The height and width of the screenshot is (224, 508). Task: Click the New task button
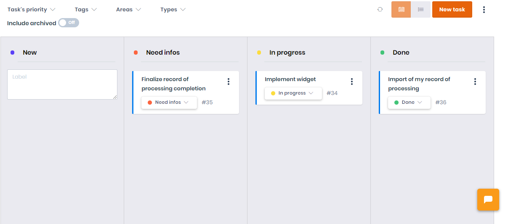coord(452,9)
